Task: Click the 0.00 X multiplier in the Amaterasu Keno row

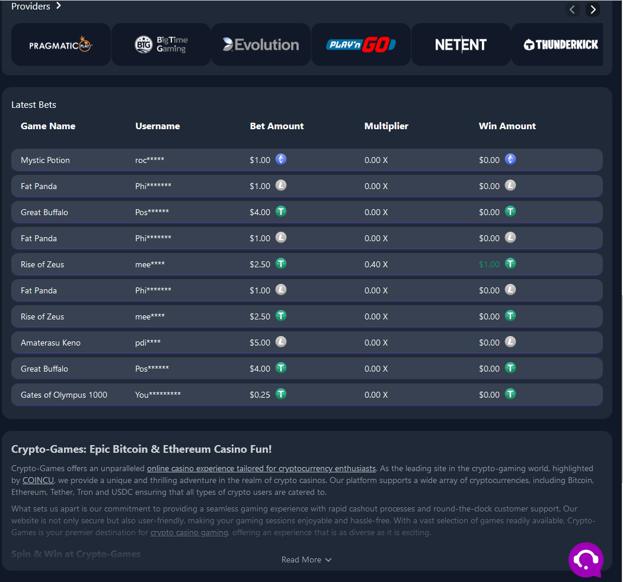Action: pos(376,343)
